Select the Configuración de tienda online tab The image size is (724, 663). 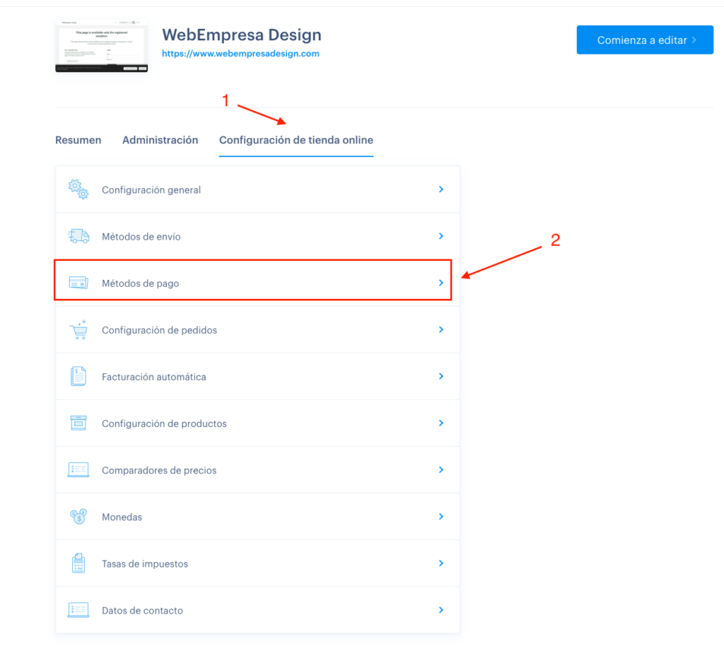click(x=296, y=140)
